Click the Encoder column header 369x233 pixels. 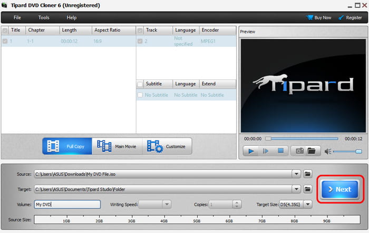(x=218, y=30)
